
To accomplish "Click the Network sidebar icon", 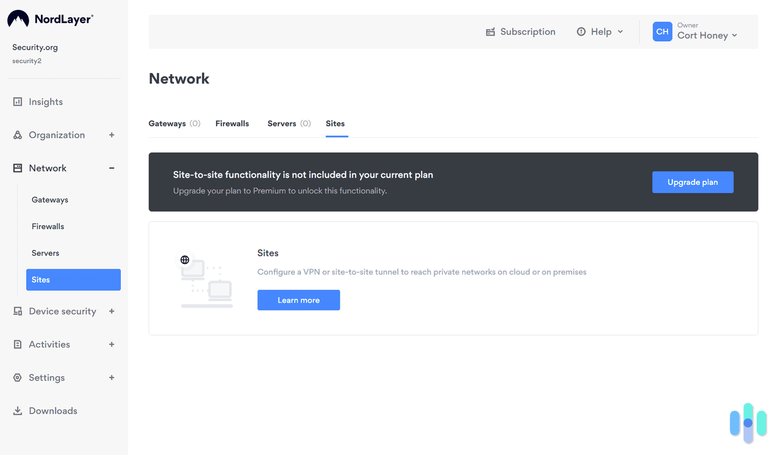I will (x=18, y=168).
